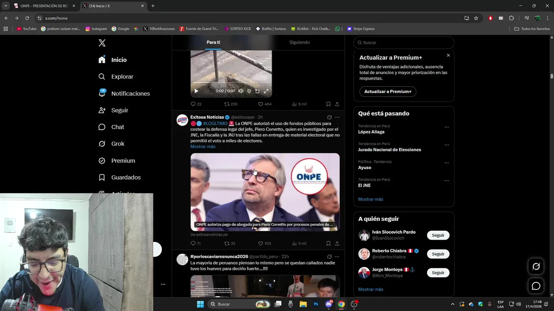Open options for López Aliaga trend
The image size is (554, 311).
[447, 127]
